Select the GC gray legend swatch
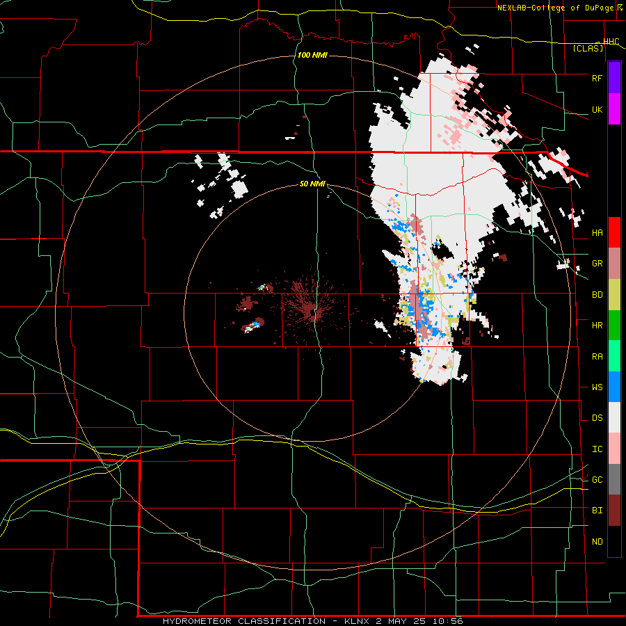The image size is (626, 626). pyautogui.click(x=614, y=479)
